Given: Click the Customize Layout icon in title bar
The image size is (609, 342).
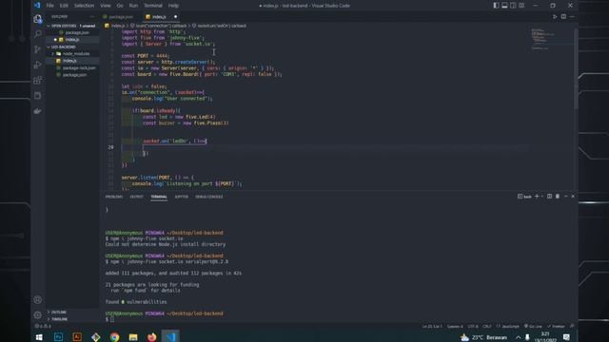Looking at the screenshot, I should 521,6.
